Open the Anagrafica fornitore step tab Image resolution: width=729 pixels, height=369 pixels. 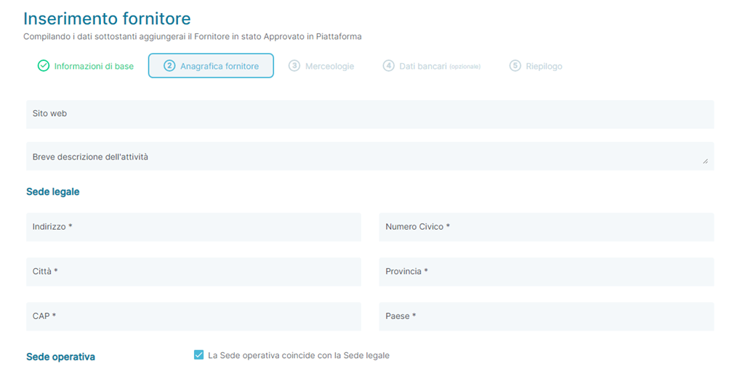pos(211,66)
